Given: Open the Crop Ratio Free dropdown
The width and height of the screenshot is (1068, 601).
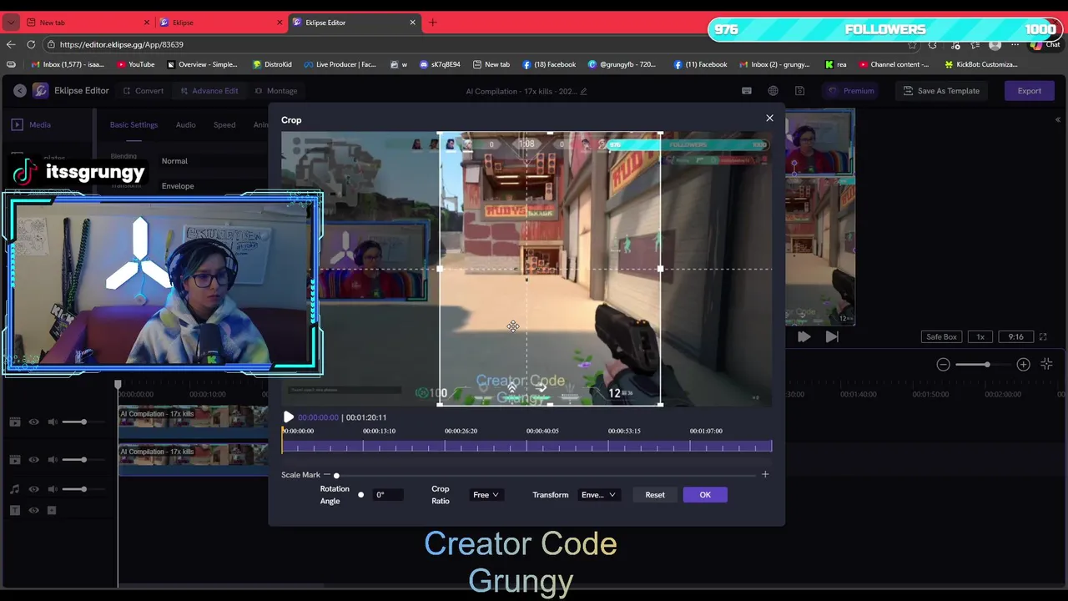Looking at the screenshot, I should pos(486,495).
